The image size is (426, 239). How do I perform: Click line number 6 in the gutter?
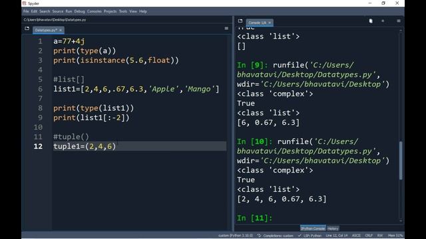click(40, 89)
